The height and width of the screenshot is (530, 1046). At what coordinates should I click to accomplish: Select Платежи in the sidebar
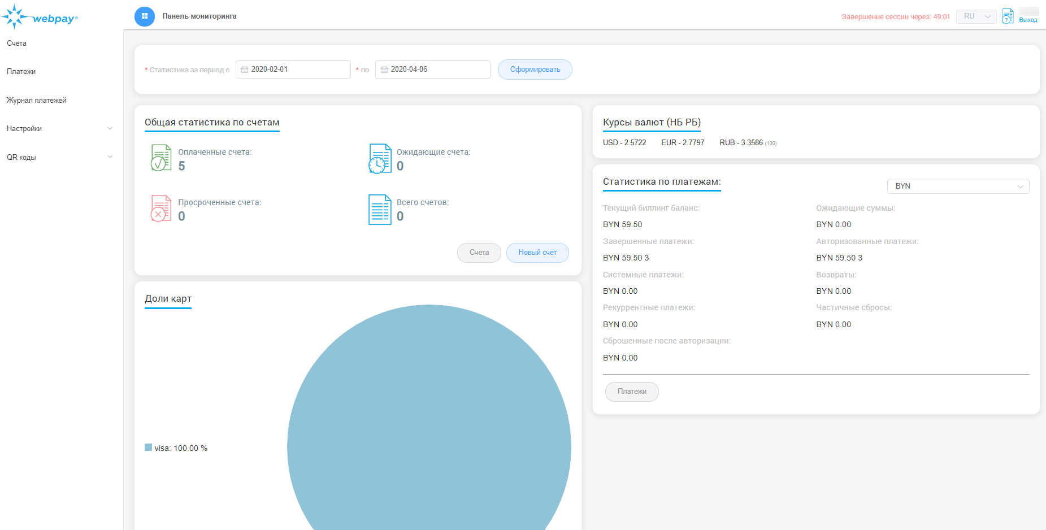point(21,72)
